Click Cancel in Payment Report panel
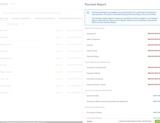This screenshot has width=160, height=123. coord(89,121)
